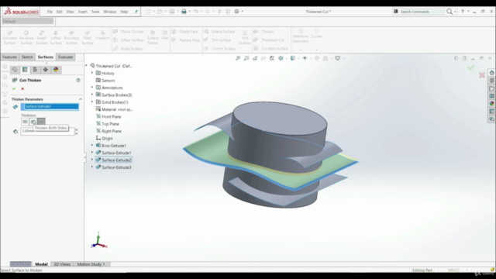Click the Swept Surface tool

click(x=42, y=38)
